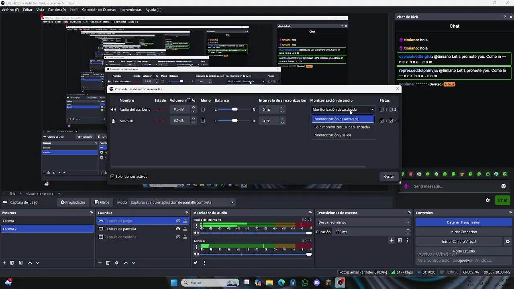514x289 pixels.
Task: Open transition properties three-dot menu
Action: point(408,240)
